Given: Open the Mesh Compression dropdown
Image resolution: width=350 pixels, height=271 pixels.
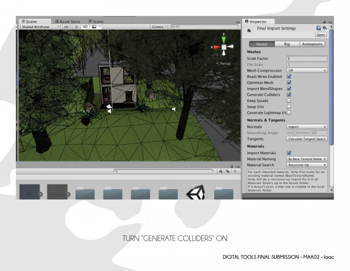Looking at the screenshot, I should click(307, 71).
